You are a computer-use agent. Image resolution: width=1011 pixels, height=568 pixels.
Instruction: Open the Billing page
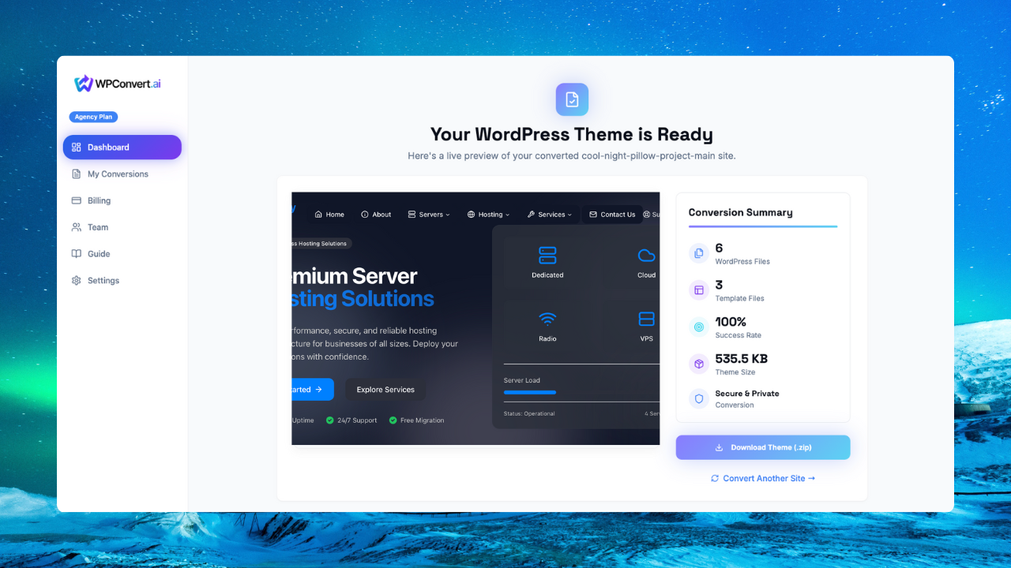(122, 201)
